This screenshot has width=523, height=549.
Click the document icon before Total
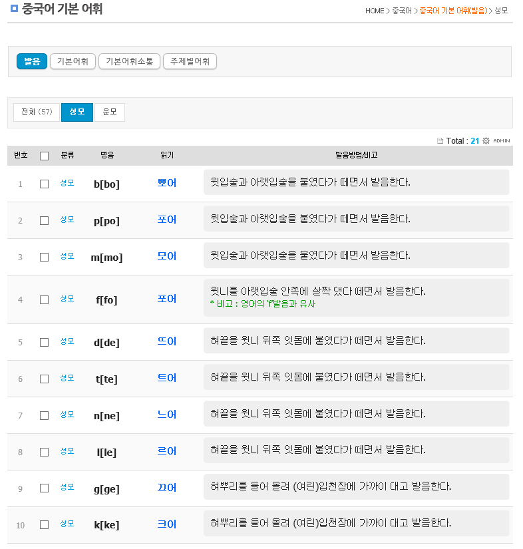(x=440, y=141)
